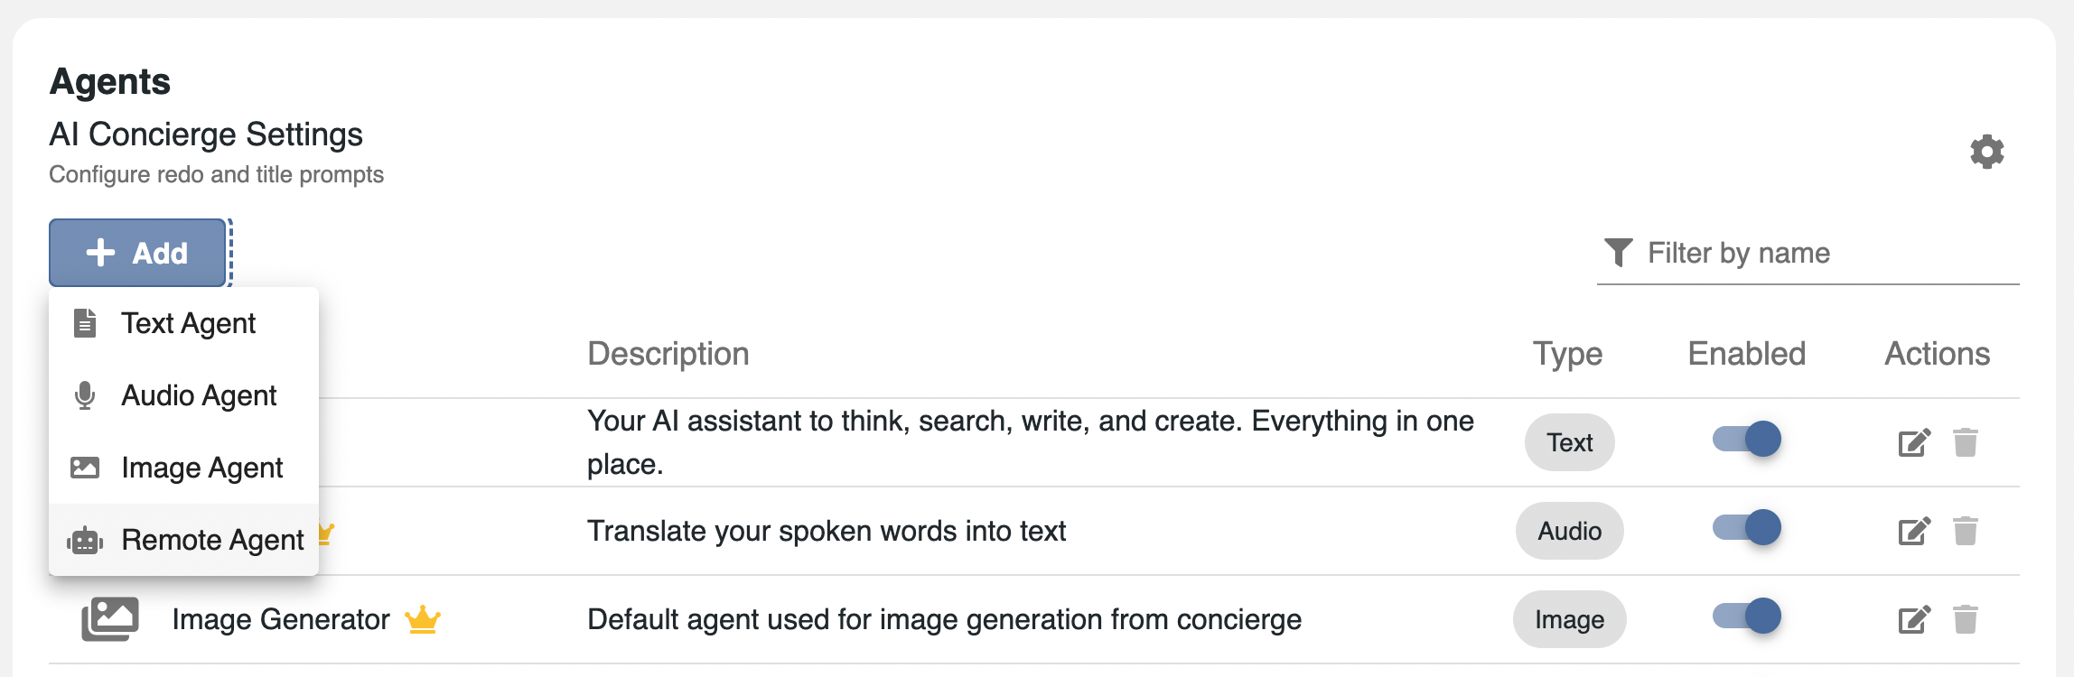Toggle off the Image Generator agent
Image resolution: width=2074 pixels, height=677 pixels.
click(x=1746, y=617)
